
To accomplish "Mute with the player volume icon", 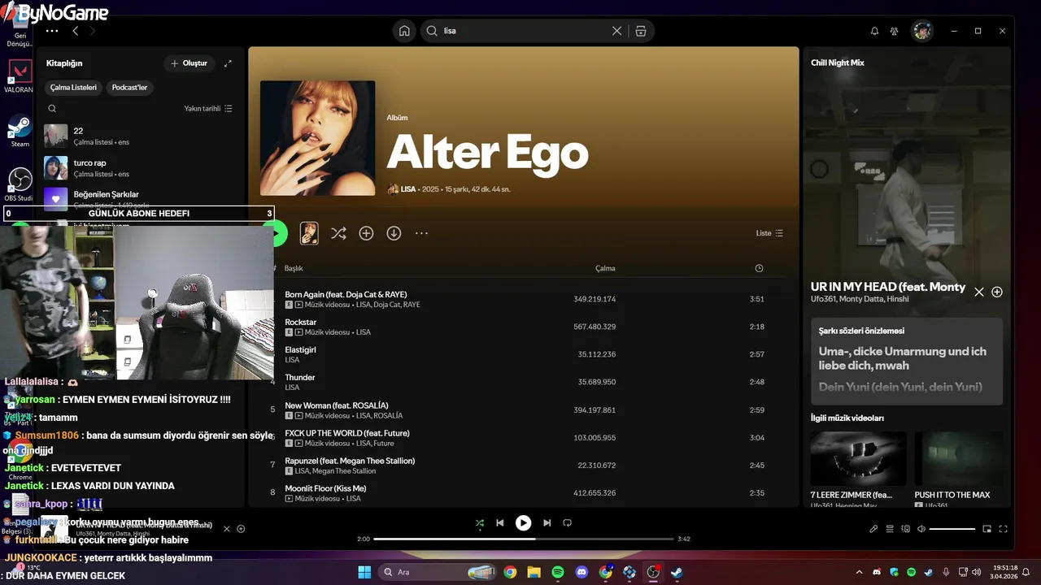I will point(921,529).
